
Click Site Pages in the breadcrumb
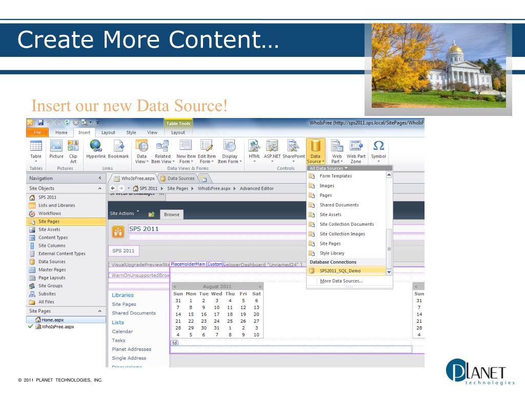coord(177,188)
